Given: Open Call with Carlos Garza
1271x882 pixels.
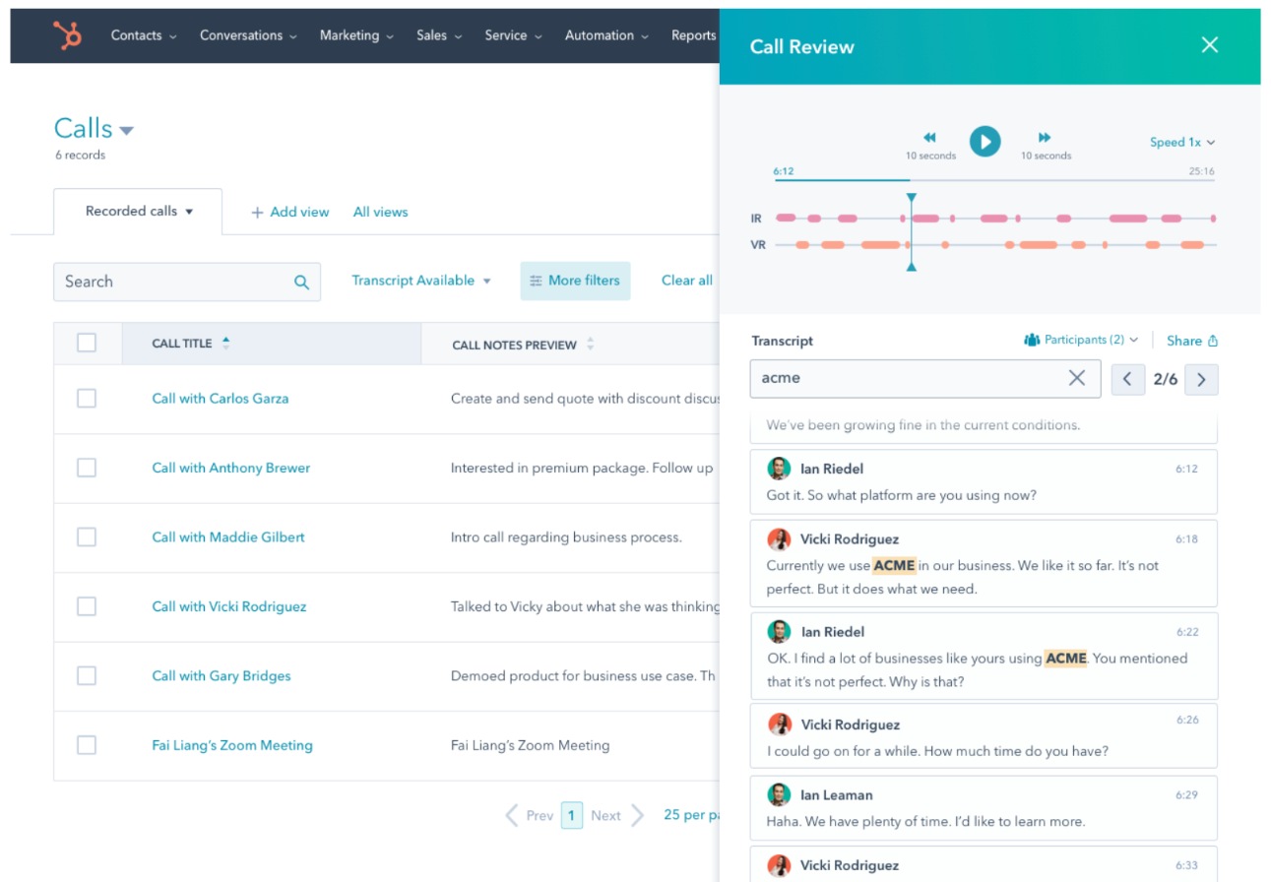Looking at the screenshot, I should pyautogui.click(x=221, y=399).
